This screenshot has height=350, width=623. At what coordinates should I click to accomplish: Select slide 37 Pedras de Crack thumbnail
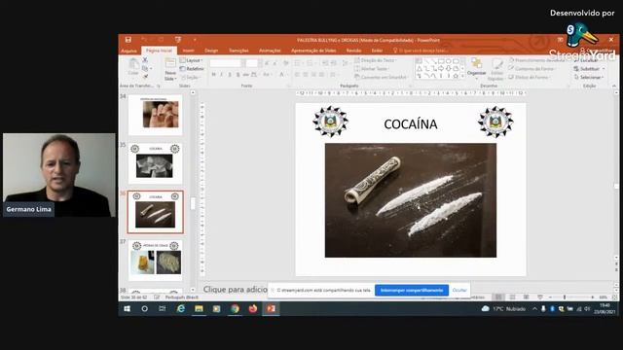click(x=156, y=260)
